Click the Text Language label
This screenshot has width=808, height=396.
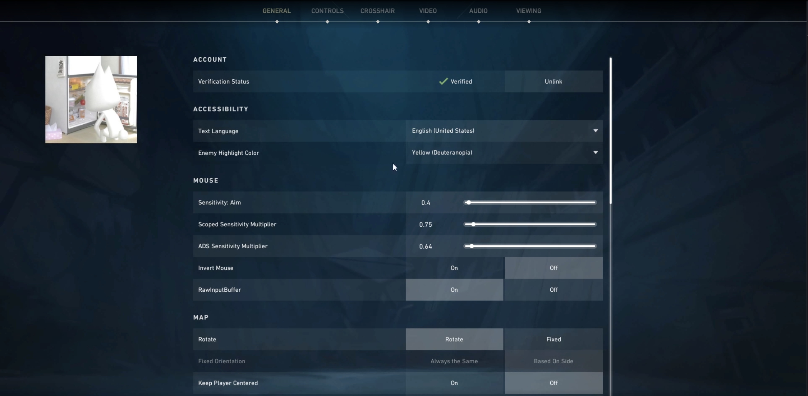tap(218, 131)
